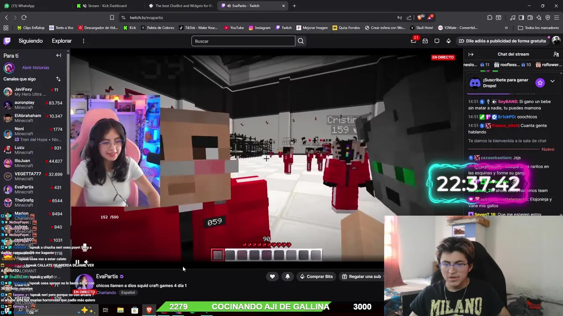Screen dimensions: 563x316
Task: Close the EvaPartis - Twitch tab
Action: pyautogui.click(x=284, y=6)
